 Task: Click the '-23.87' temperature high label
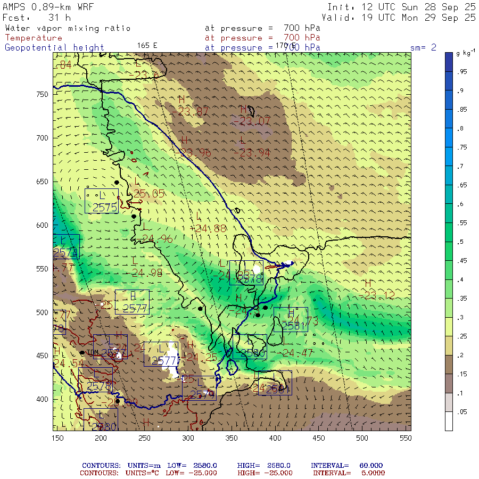(x=191, y=112)
